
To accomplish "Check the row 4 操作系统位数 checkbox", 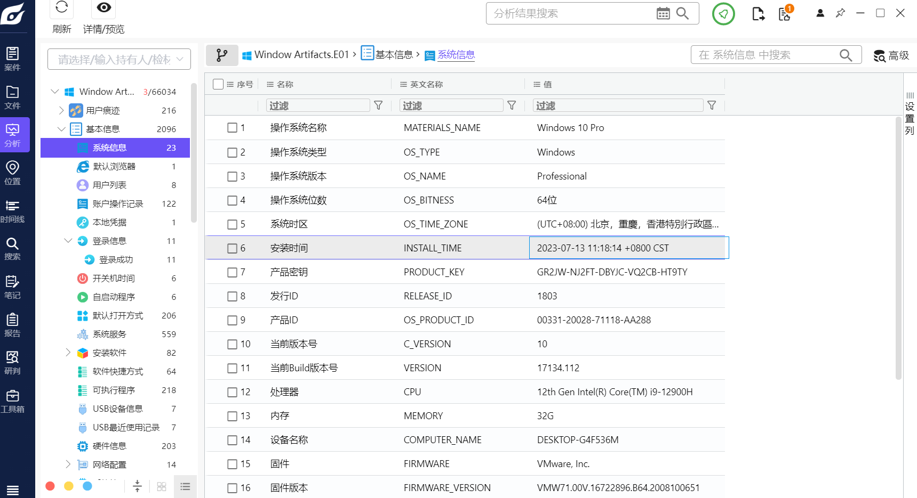I will pyautogui.click(x=232, y=200).
